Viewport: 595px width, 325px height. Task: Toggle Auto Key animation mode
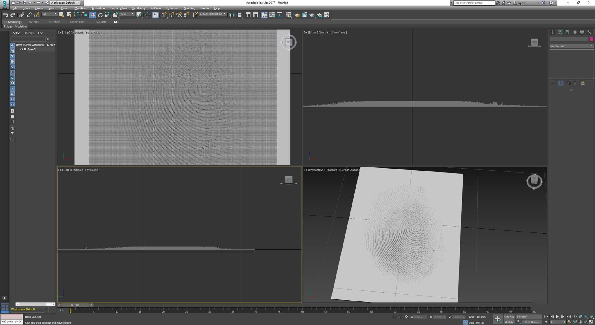pos(509,317)
